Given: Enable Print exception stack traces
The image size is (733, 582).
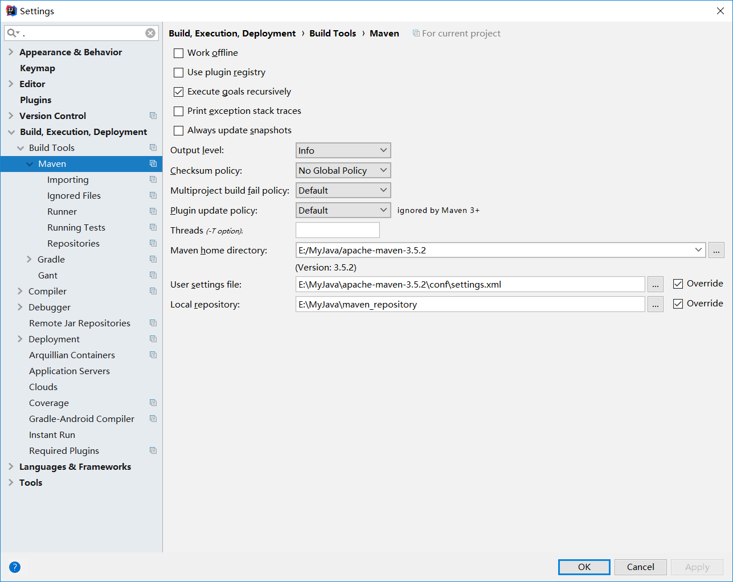Looking at the screenshot, I should pos(178,111).
